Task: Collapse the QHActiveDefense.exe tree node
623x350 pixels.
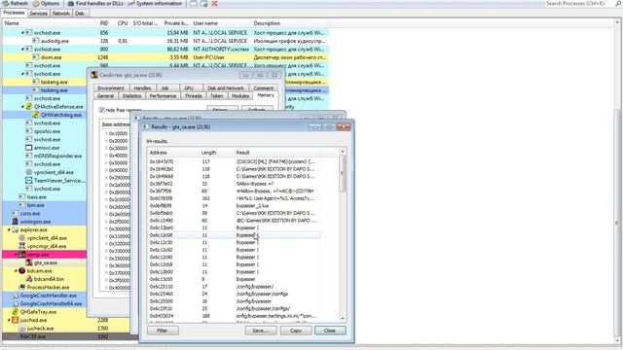Action: pos(22,106)
